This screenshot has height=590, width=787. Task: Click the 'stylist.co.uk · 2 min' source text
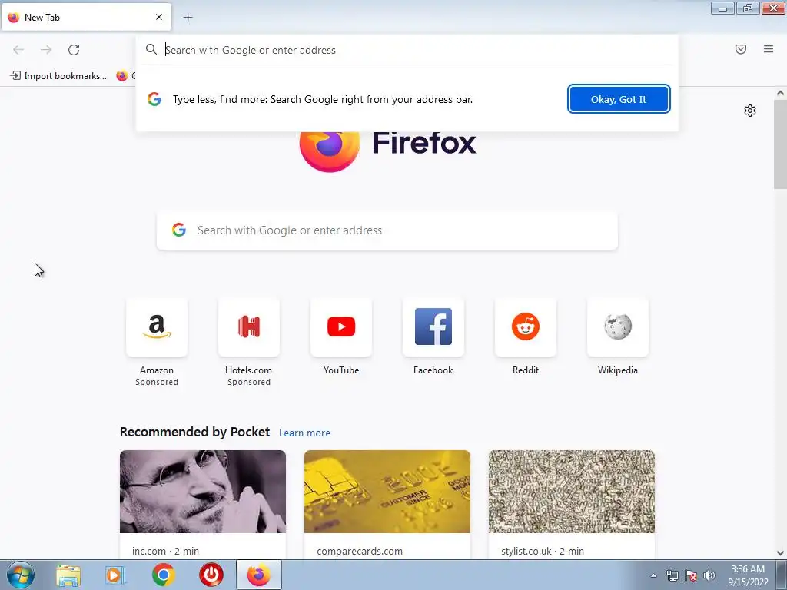pos(543,551)
